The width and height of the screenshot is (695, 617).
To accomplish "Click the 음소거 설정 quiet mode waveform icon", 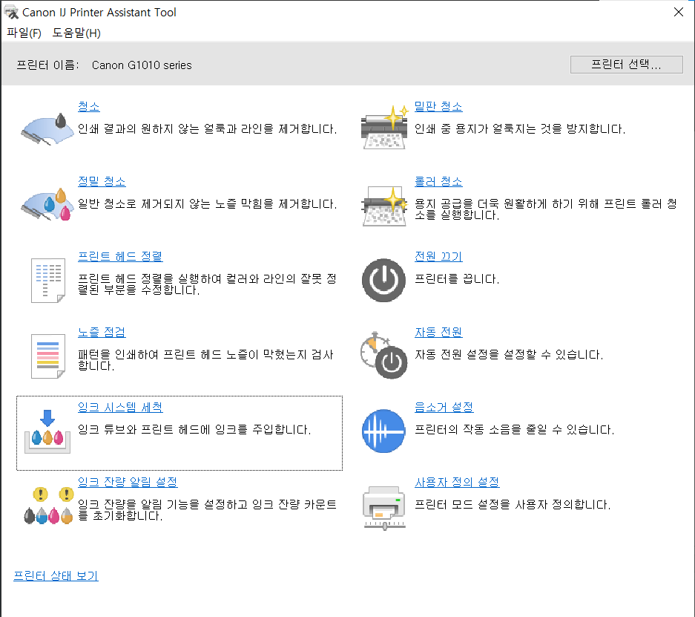I will [384, 431].
